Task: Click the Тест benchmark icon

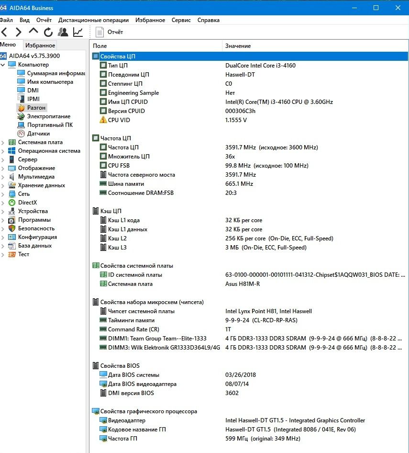Action: click(12, 254)
